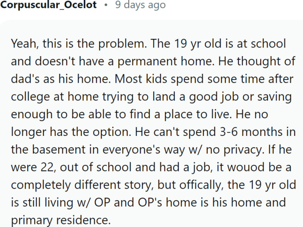Screen dimensions: 303x227
Task: Click the number "22" in the comment
Action: click(48, 167)
